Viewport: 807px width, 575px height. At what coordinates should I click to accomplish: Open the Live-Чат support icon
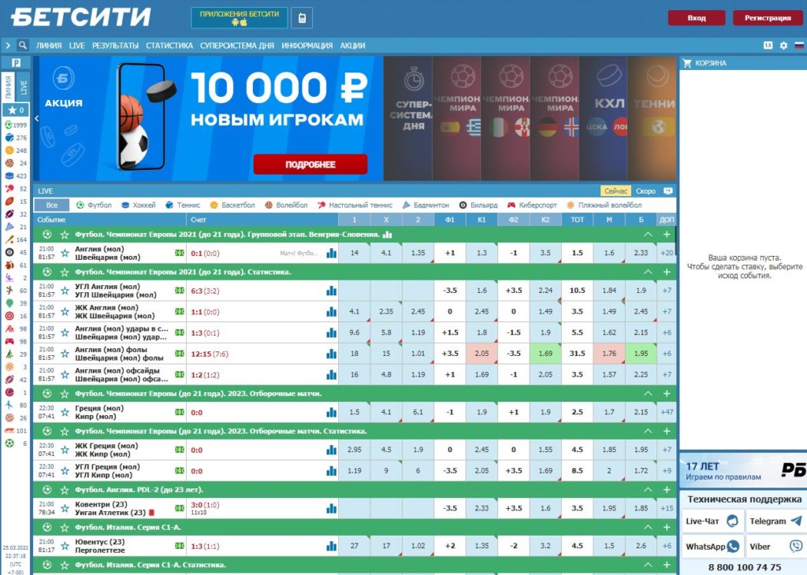[x=732, y=521]
